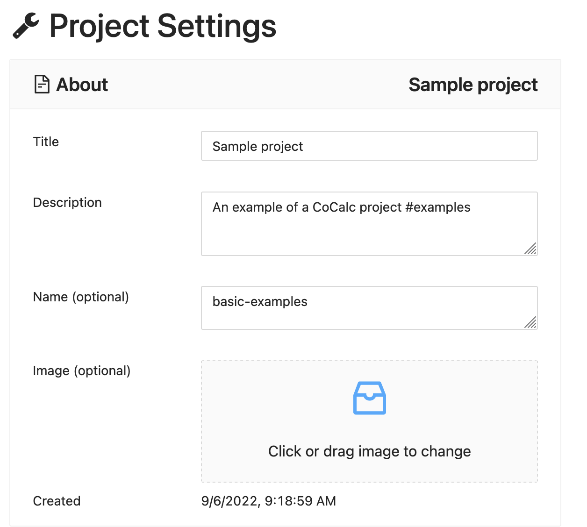
Task: Click the document icon next to About
Action: coord(42,85)
